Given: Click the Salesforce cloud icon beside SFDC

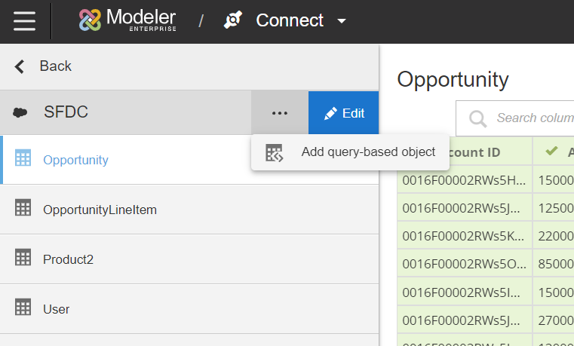Looking at the screenshot, I should click(20, 113).
